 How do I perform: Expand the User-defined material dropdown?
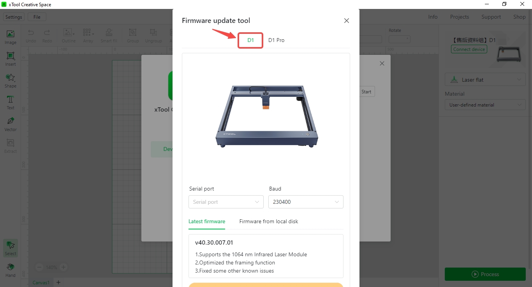click(485, 105)
